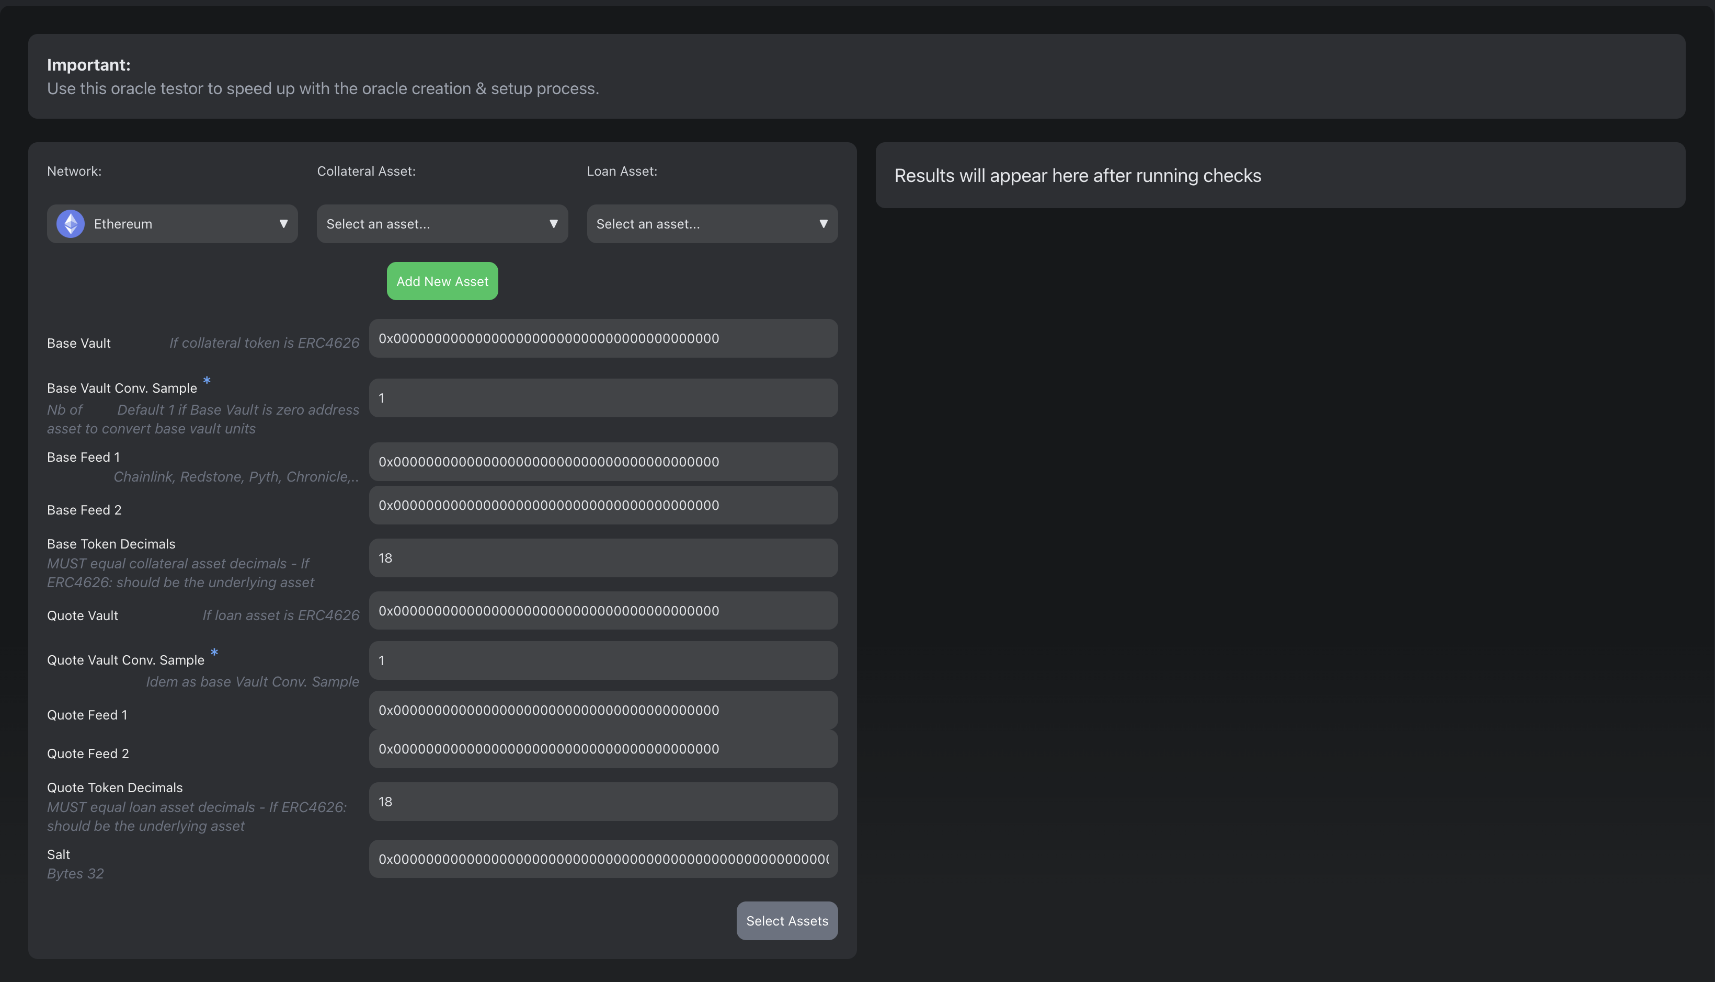Click the Quote Feed 1 address field
This screenshot has height=982, width=1715.
(x=602, y=710)
